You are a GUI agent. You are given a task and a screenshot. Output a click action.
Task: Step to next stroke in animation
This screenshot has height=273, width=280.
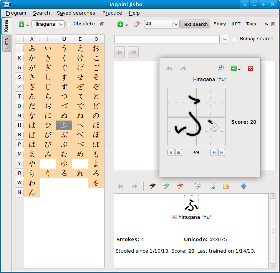pyautogui.click(x=222, y=152)
